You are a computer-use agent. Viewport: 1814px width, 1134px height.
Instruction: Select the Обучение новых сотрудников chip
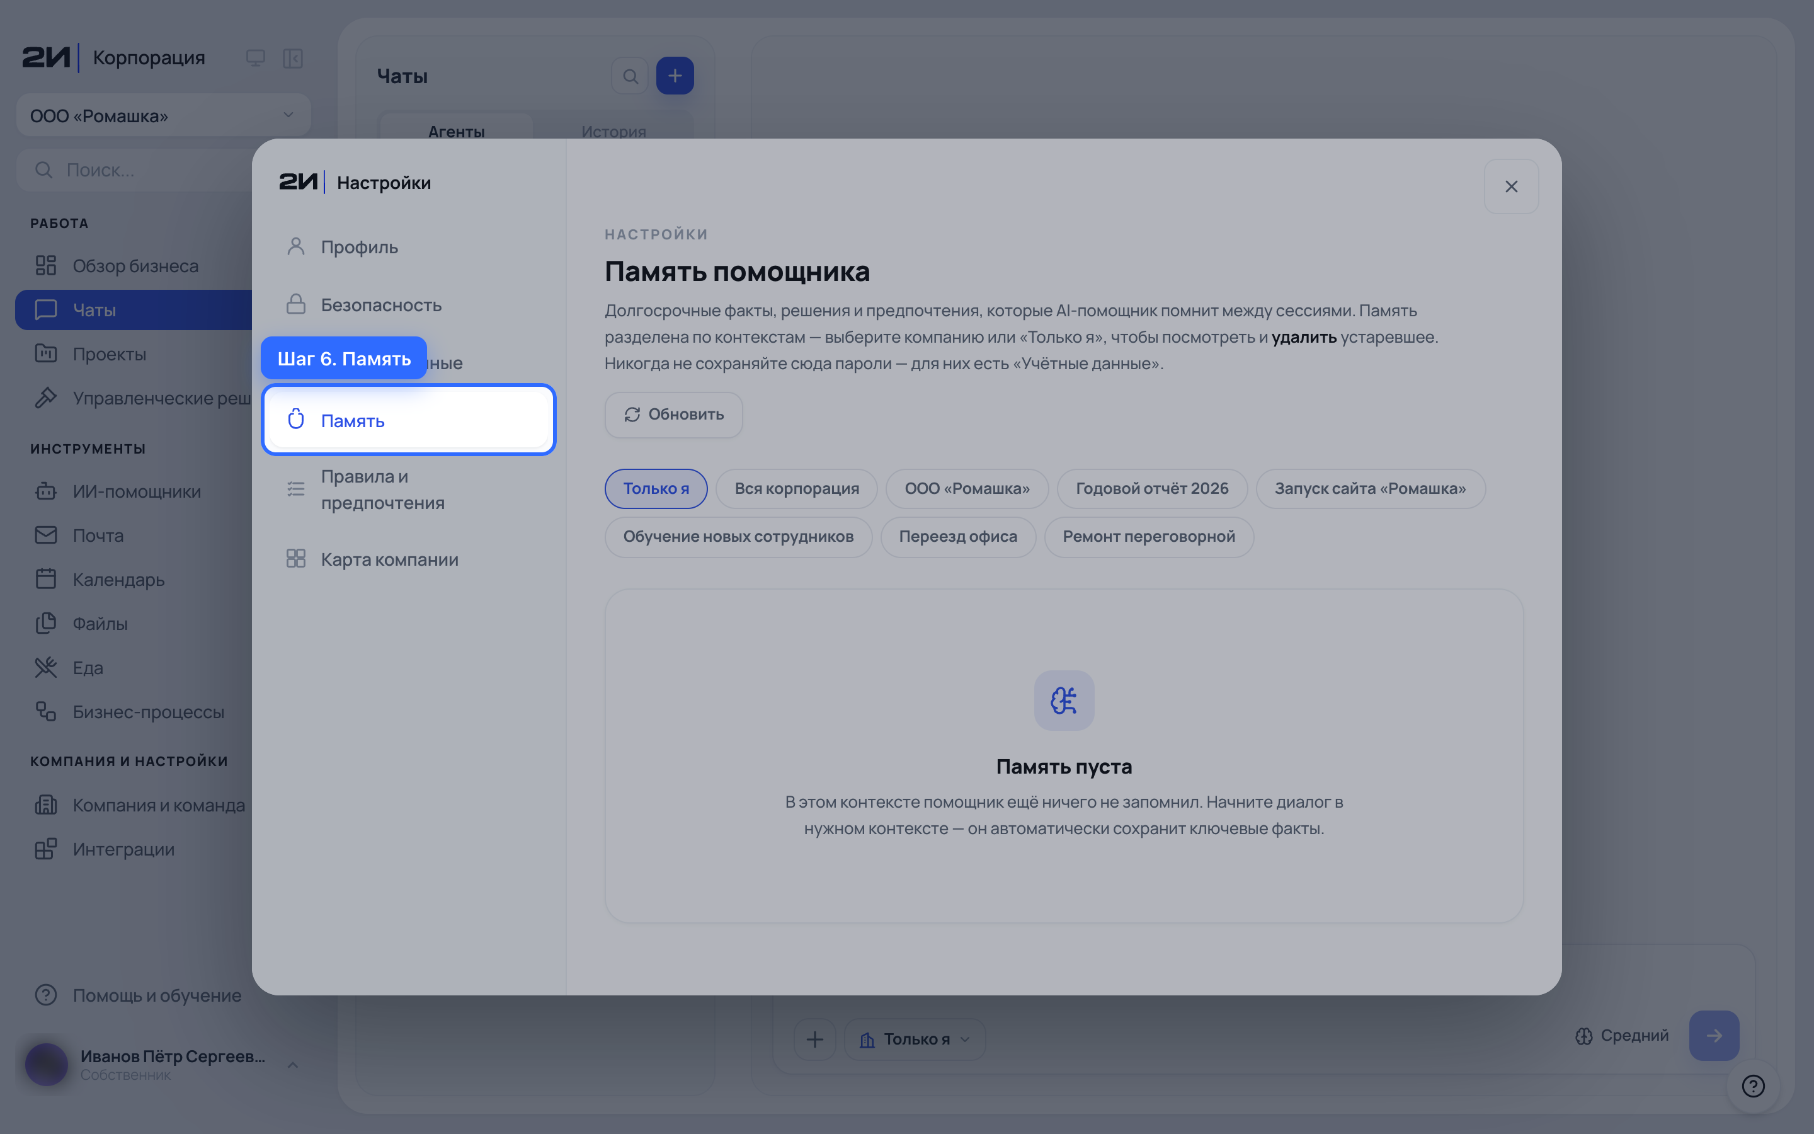(738, 537)
